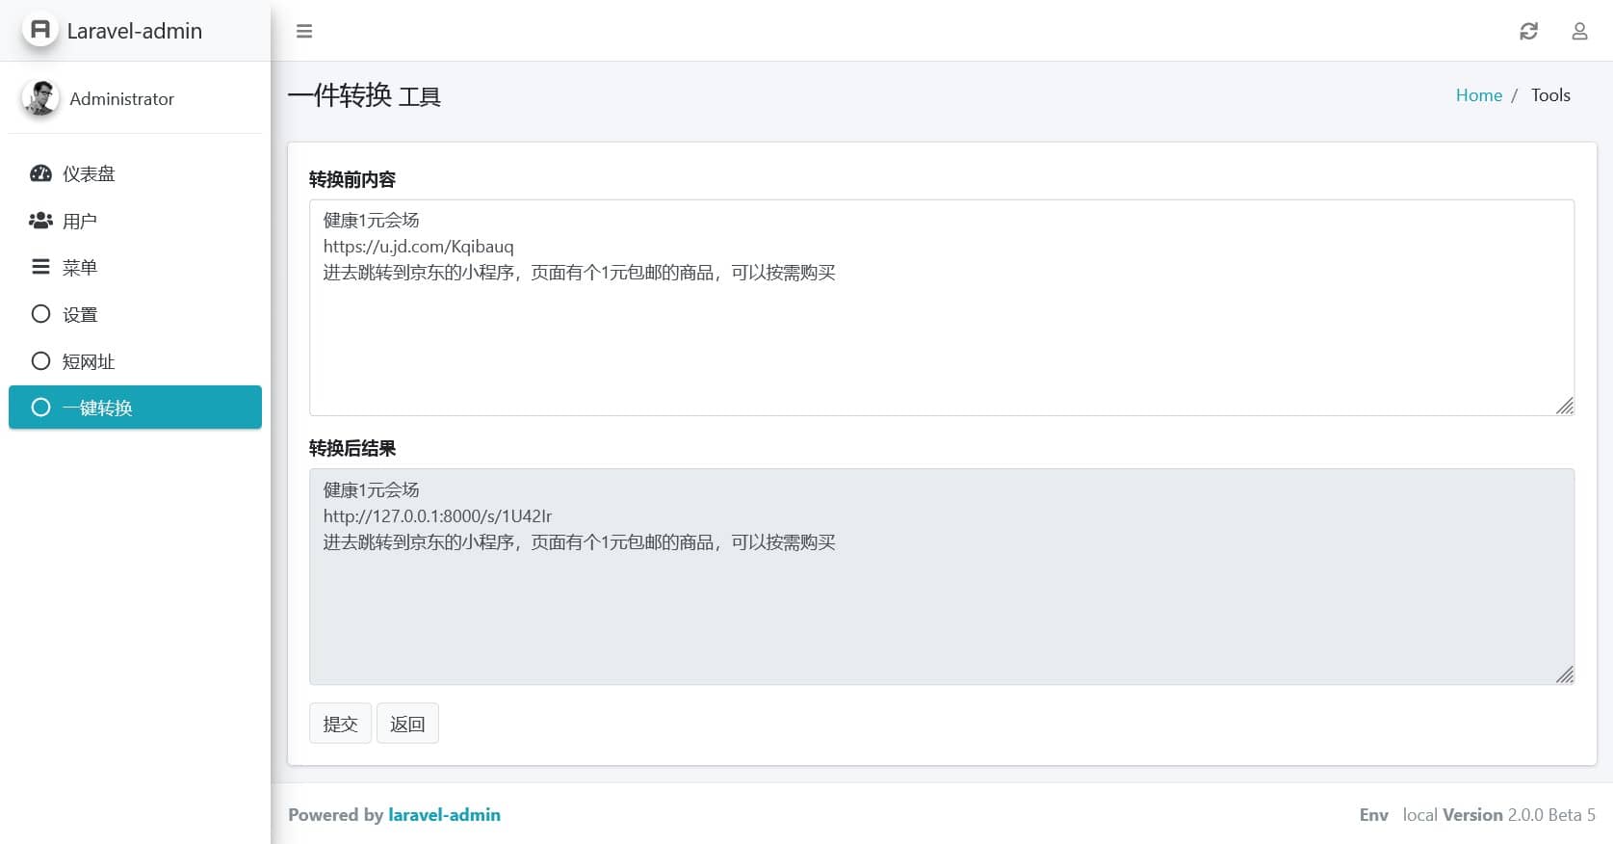Click the 菜单 list bars icon

coord(40,267)
